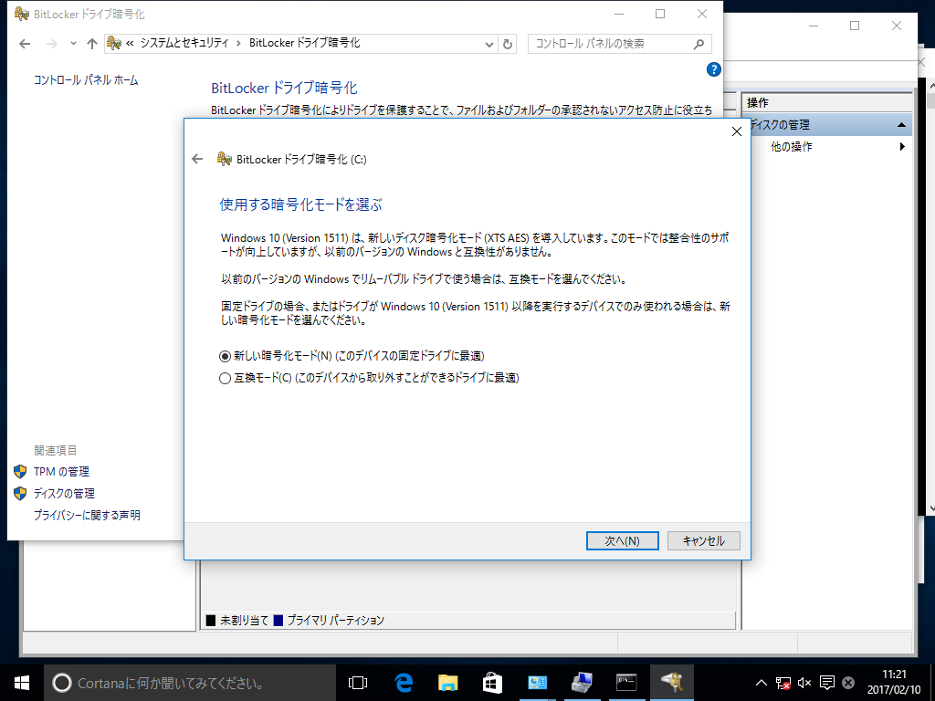Open Task View from the taskbar

click(358, 683)
